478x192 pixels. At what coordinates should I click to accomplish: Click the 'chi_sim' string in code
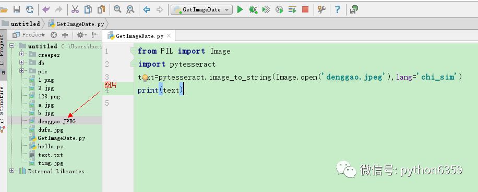click(438, 77)
